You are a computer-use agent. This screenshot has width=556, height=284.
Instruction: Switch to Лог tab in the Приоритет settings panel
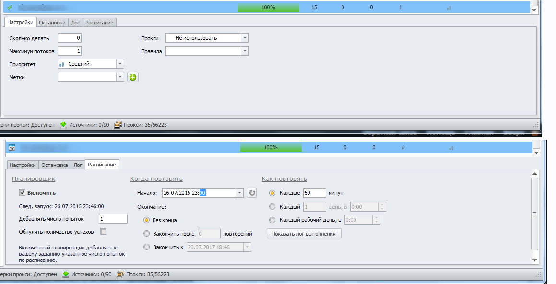(75, 23)
